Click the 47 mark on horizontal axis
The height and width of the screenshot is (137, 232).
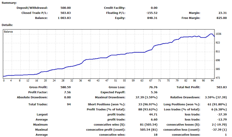[x=107, y=81]
